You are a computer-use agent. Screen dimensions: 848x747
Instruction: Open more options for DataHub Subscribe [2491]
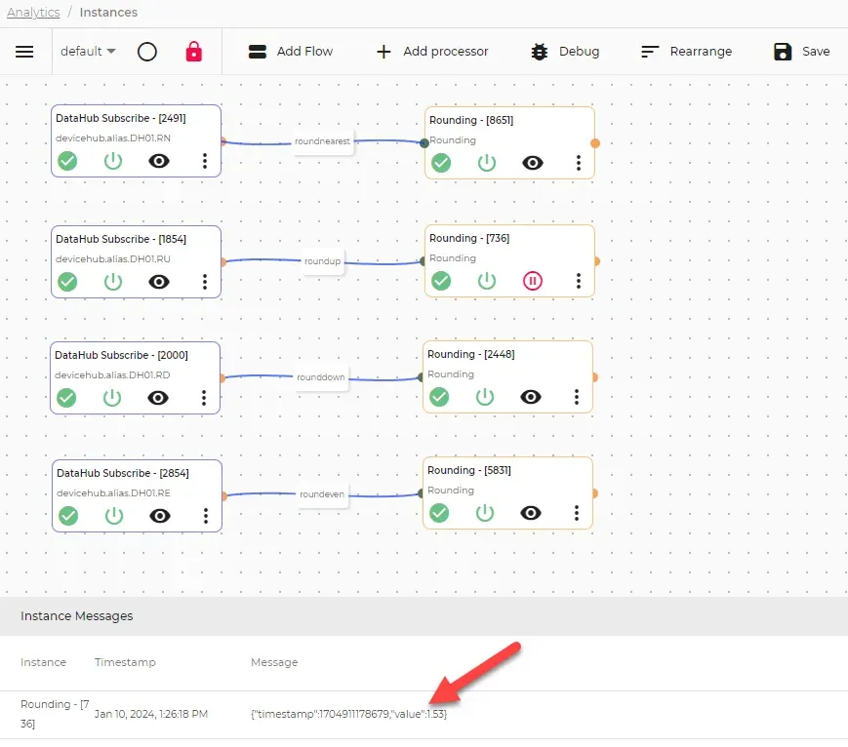(205, 161)
